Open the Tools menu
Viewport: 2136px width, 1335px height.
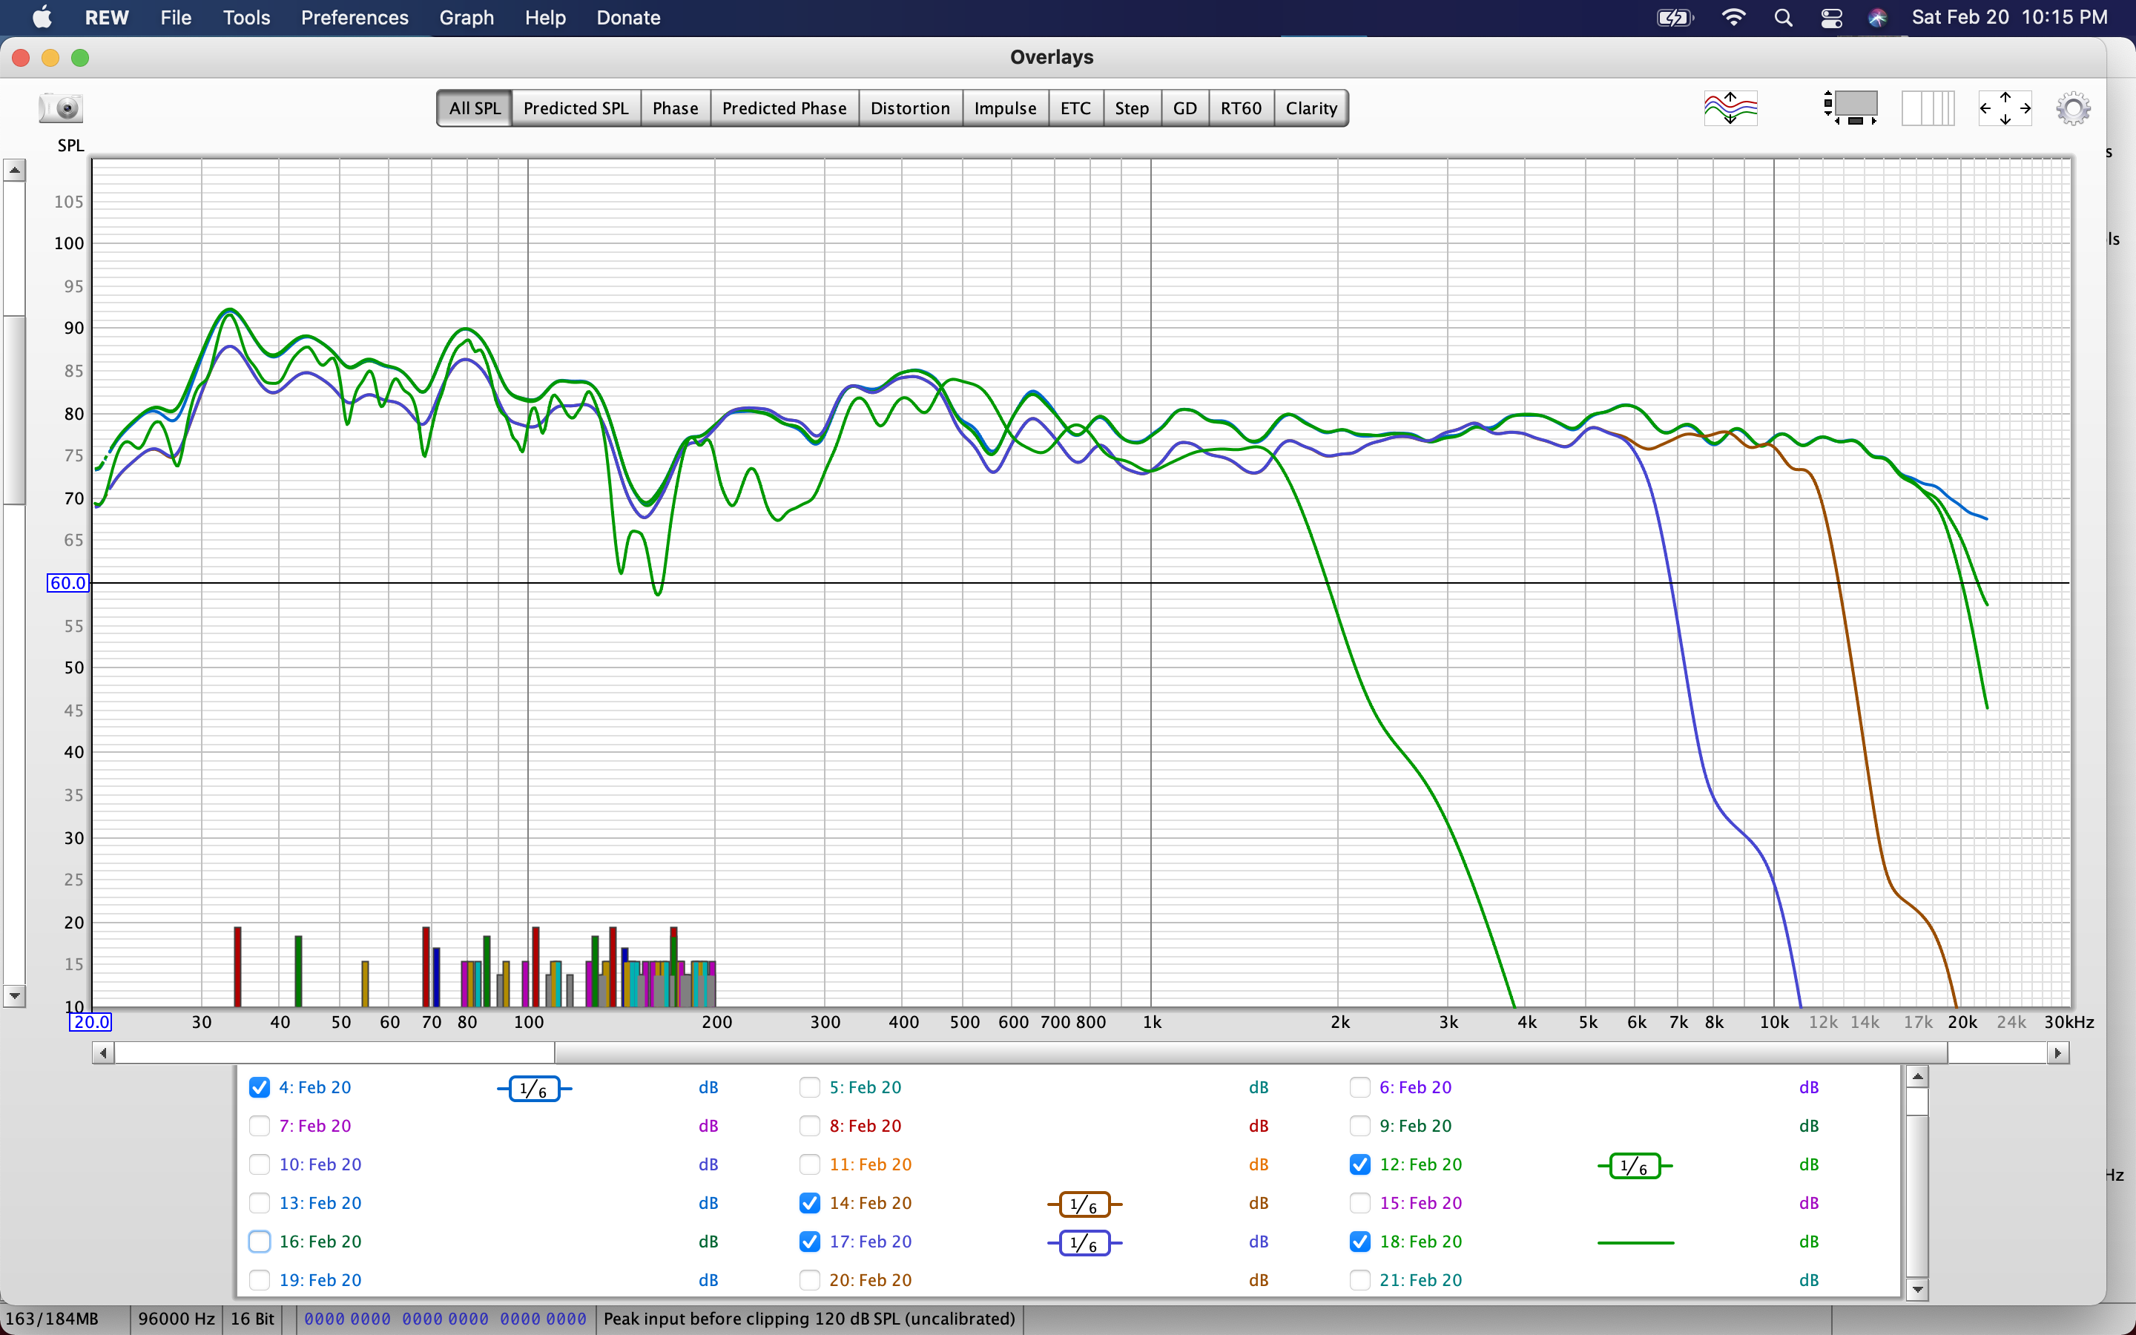point(246,18)
